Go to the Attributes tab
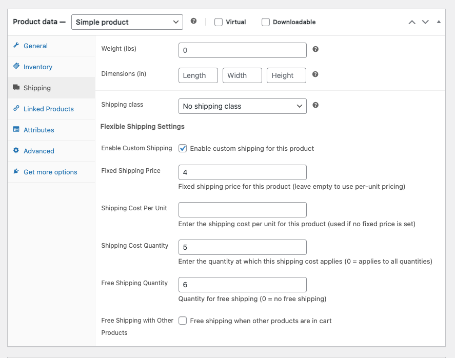Screen dimensions: 455x358 [x=39, y=130]
